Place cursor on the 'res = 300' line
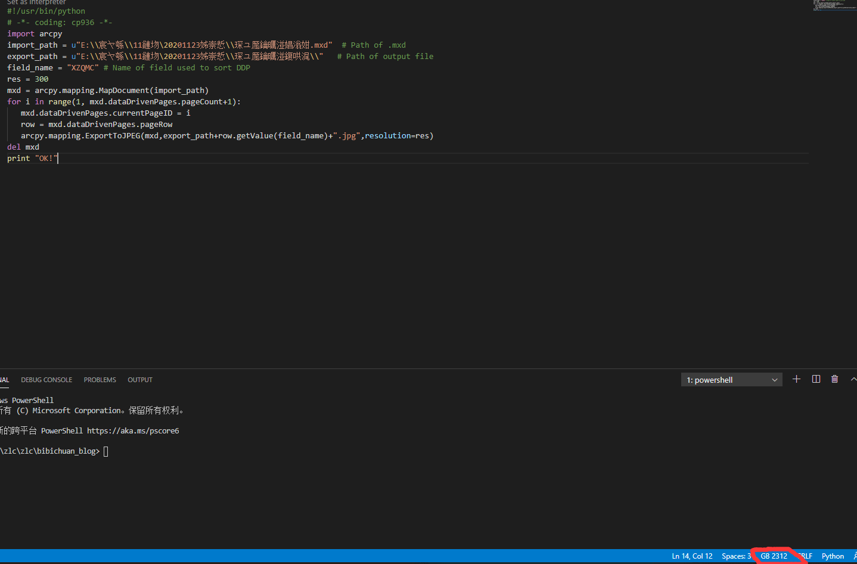This screenshot has height=564, width=857. tap(28, 79)
